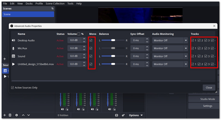Click the Scenes dock float icon
Viewport: 221px width, 120px height.
pyautogui.click(x=52, y=9)
